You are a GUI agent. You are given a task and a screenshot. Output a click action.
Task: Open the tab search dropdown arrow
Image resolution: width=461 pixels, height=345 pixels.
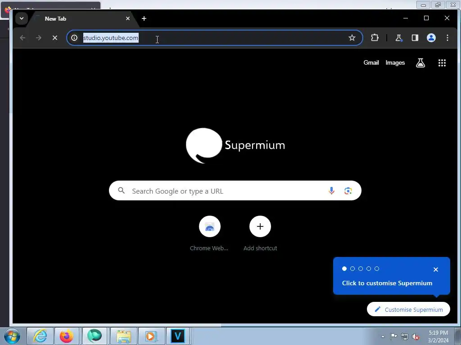click(x=22, y=18)
